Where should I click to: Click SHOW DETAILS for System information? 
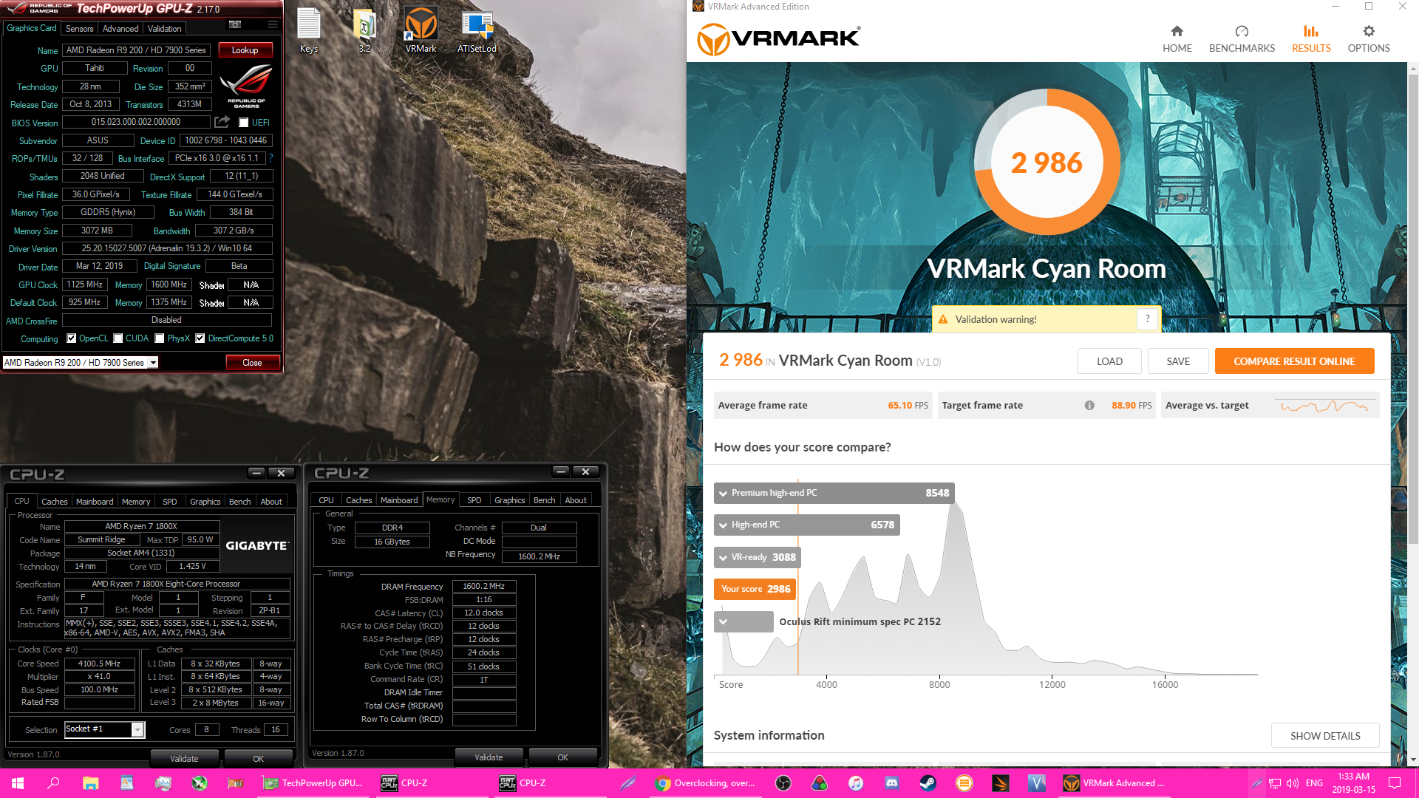[1325, 736]
